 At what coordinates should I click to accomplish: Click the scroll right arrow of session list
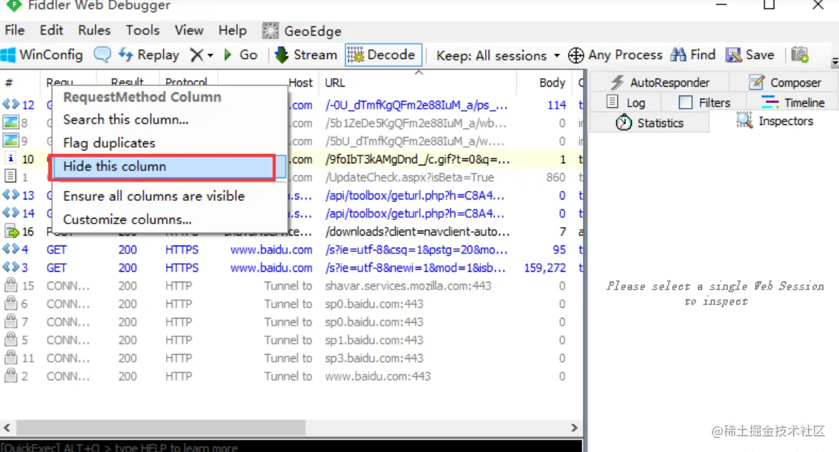[x=574, y=427]
